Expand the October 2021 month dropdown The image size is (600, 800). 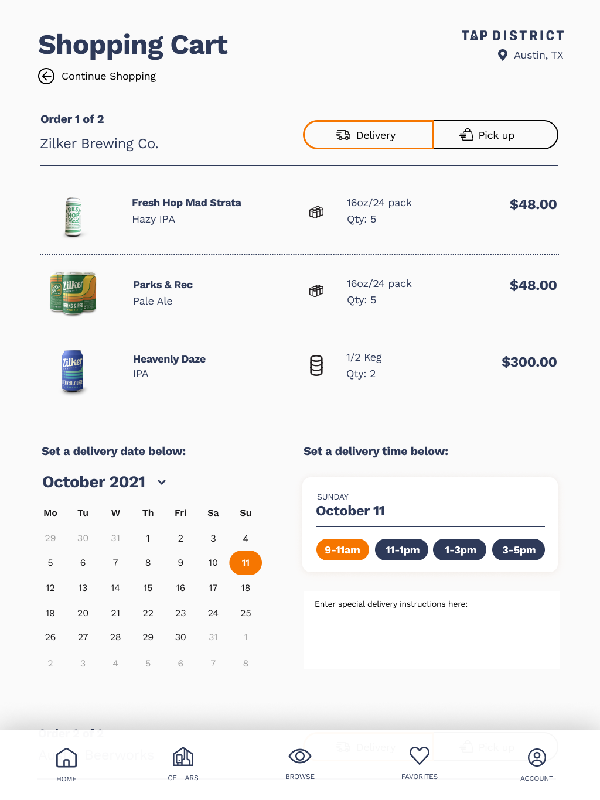[162, 482]
